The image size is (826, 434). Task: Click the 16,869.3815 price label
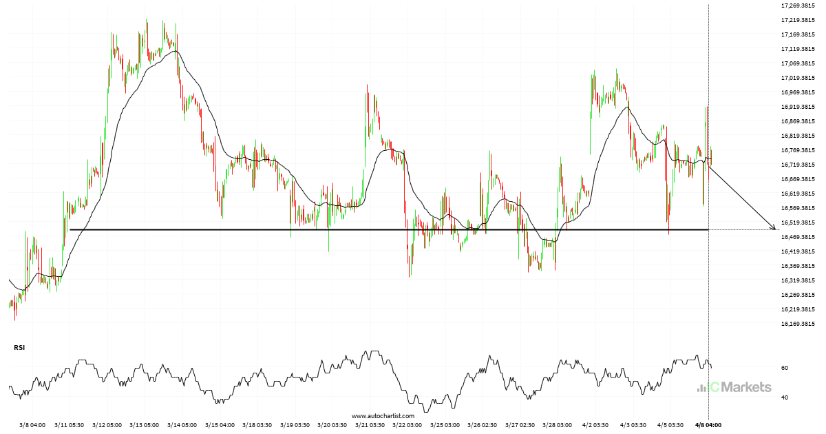[x=798, y=121]
